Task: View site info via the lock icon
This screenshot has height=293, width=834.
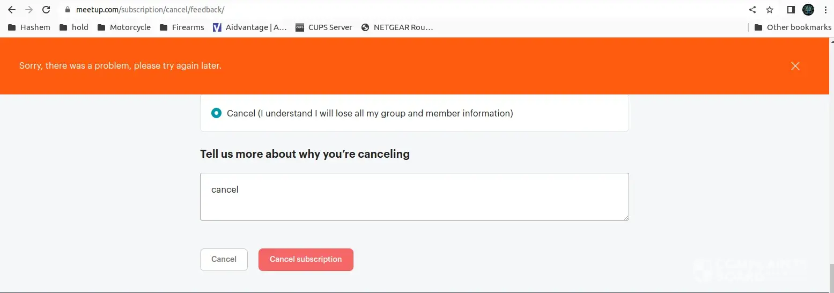Action: pyautogui.click(x=67, y=10)
